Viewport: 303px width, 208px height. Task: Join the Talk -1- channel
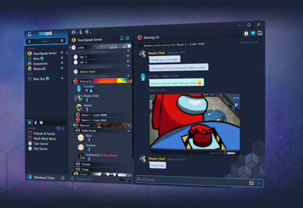(x=100, y=57)
